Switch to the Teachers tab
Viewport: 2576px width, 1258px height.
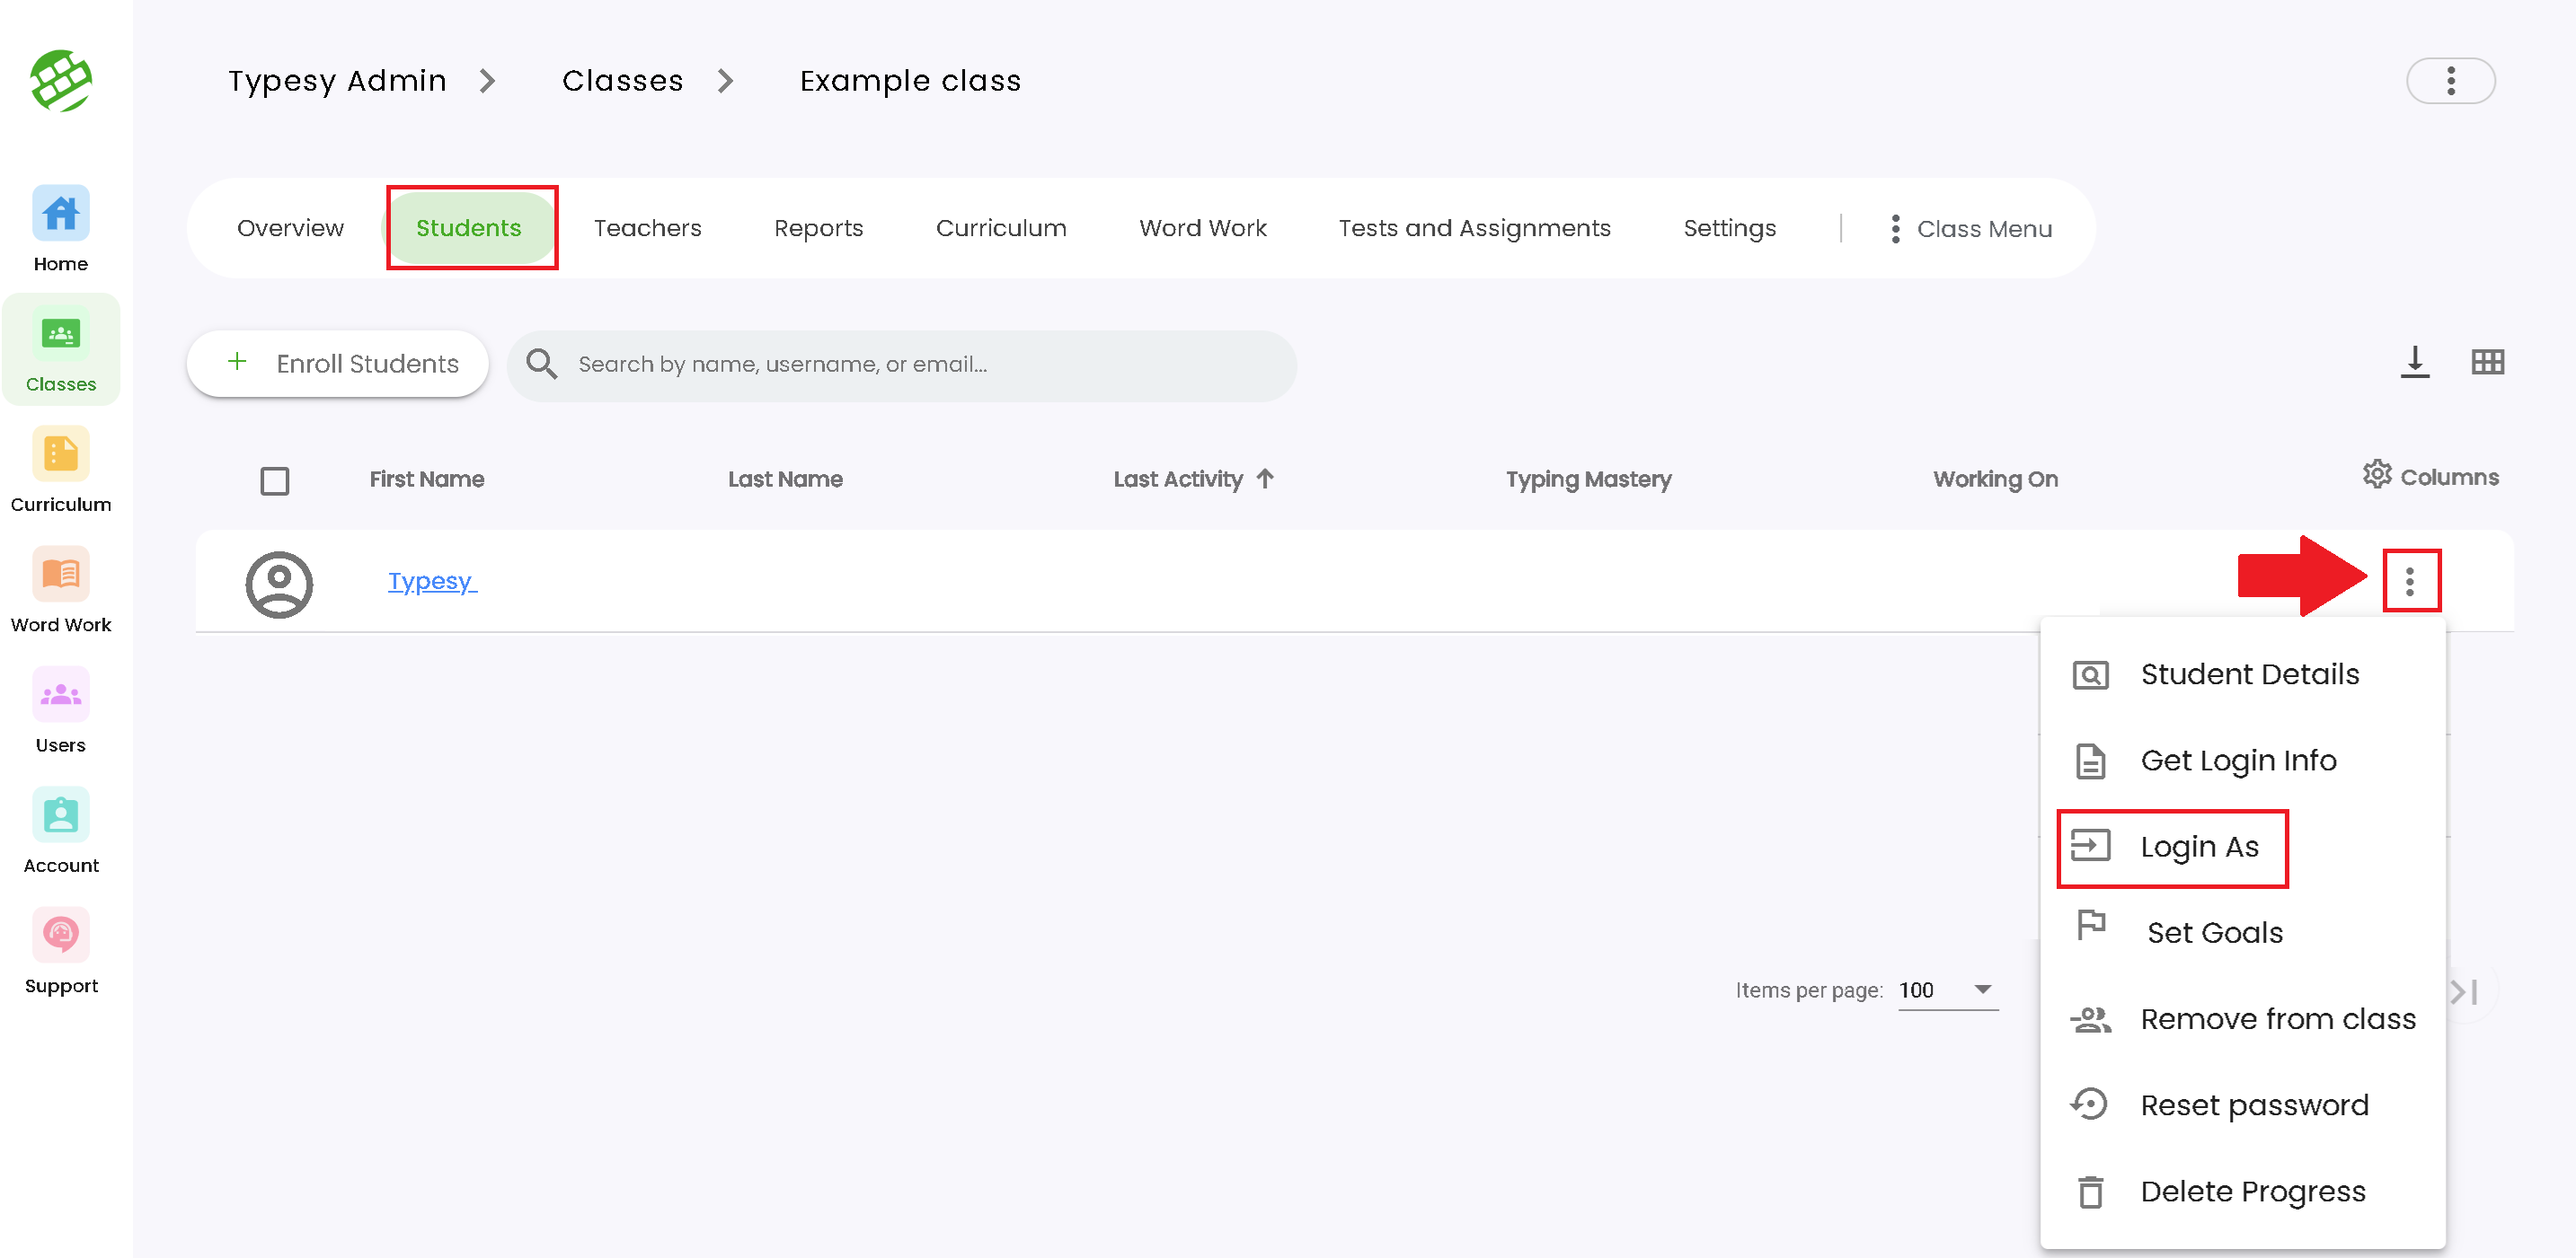coord(647,228)
